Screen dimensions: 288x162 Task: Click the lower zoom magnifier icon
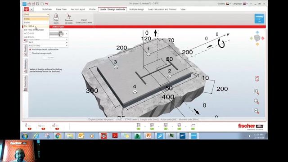coord(256,111)
